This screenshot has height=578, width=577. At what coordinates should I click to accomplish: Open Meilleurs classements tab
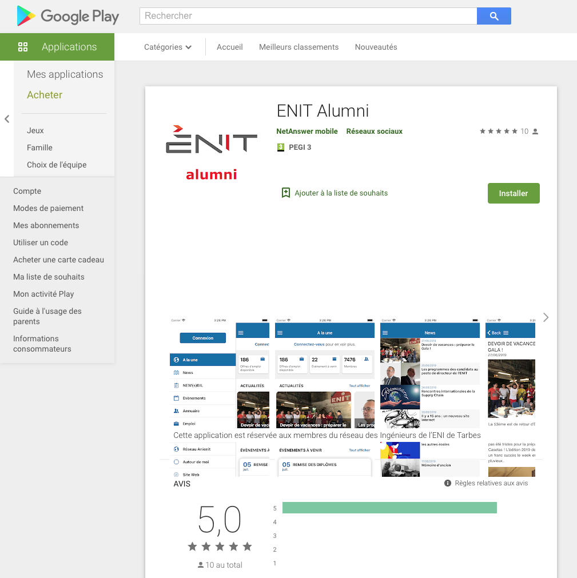click(299, 47)
